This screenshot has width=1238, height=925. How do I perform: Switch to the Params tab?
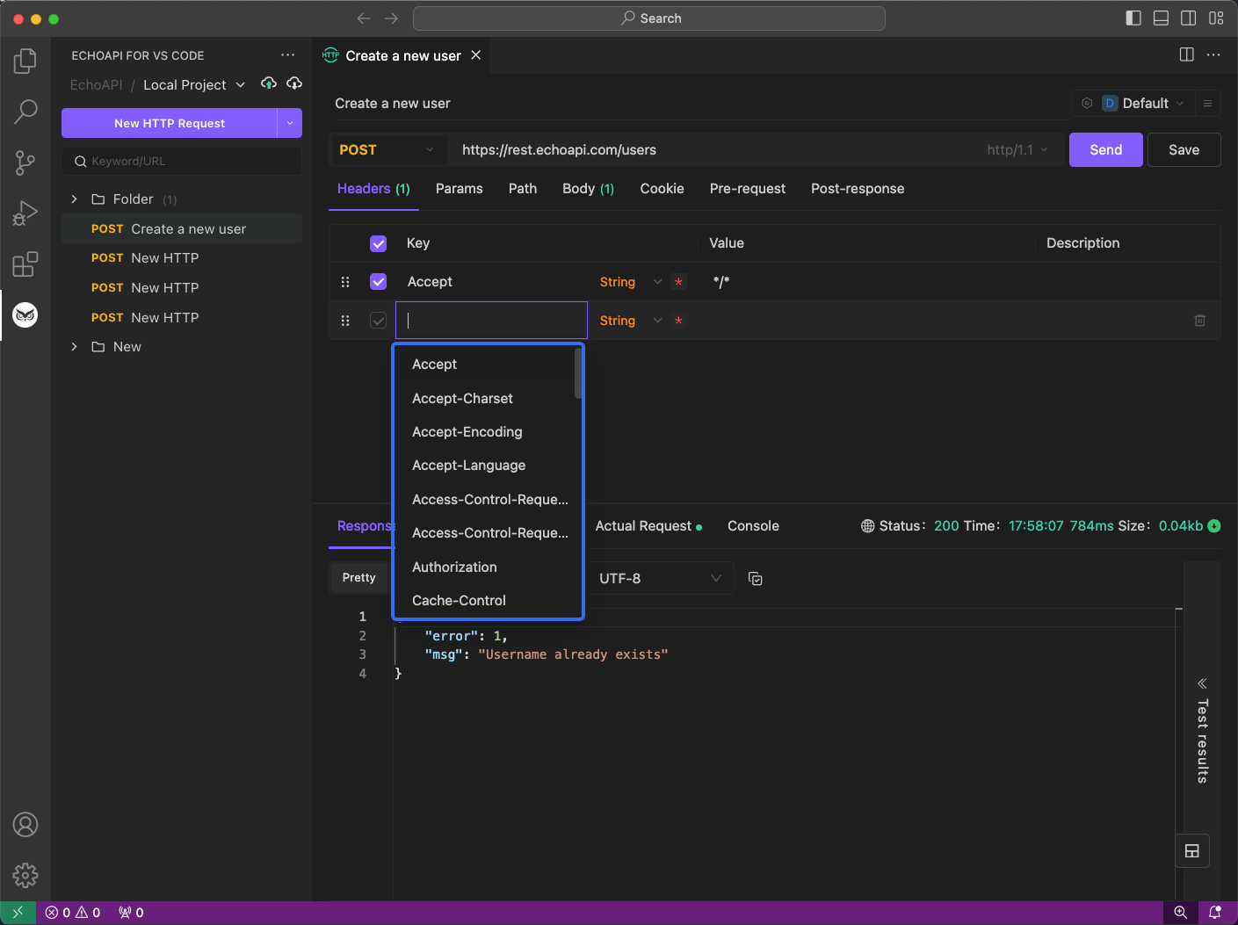(x=460, y=188)
